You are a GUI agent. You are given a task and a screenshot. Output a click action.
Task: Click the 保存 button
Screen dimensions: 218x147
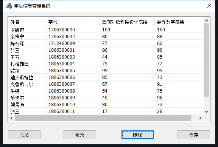coord(194,135)
